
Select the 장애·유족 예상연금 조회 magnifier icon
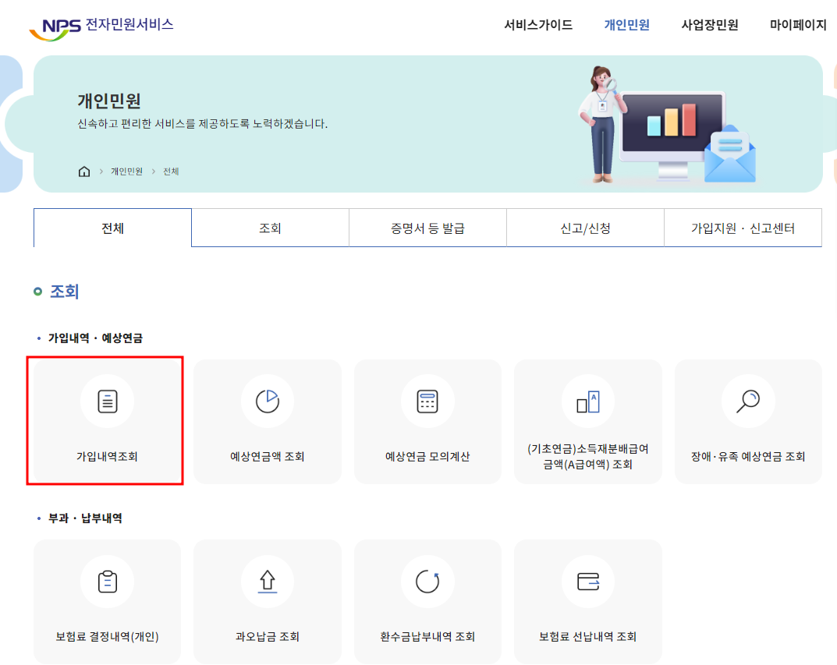tap(748, 401)
